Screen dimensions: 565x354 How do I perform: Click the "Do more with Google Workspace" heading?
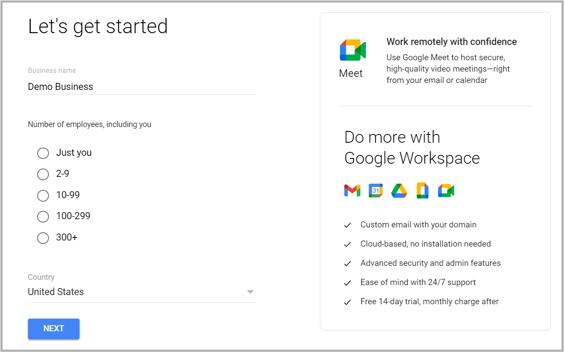[412, 148]
